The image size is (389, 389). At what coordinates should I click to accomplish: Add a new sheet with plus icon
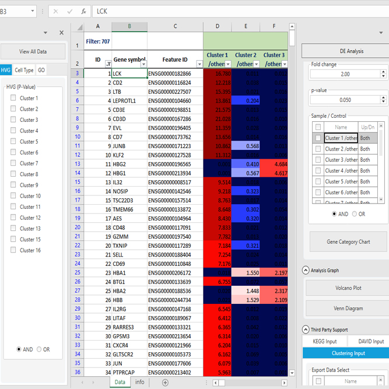[x=165, y=382]
